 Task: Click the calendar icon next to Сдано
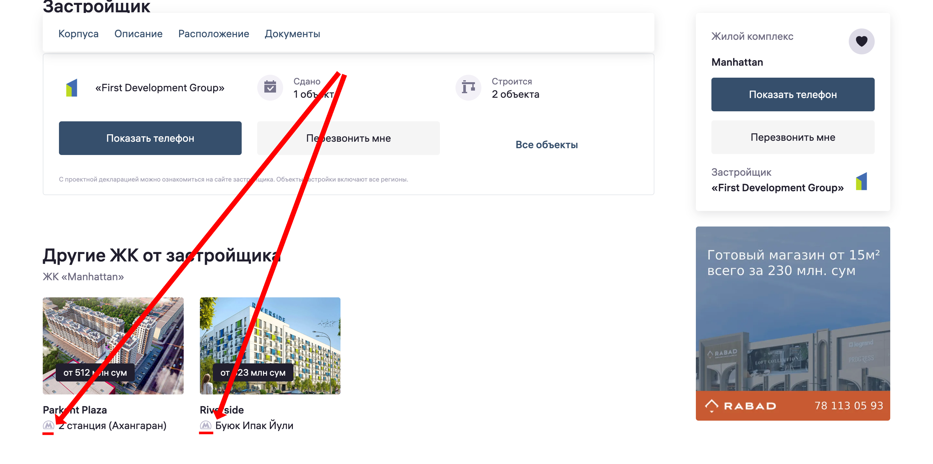(x=270, y=87)
